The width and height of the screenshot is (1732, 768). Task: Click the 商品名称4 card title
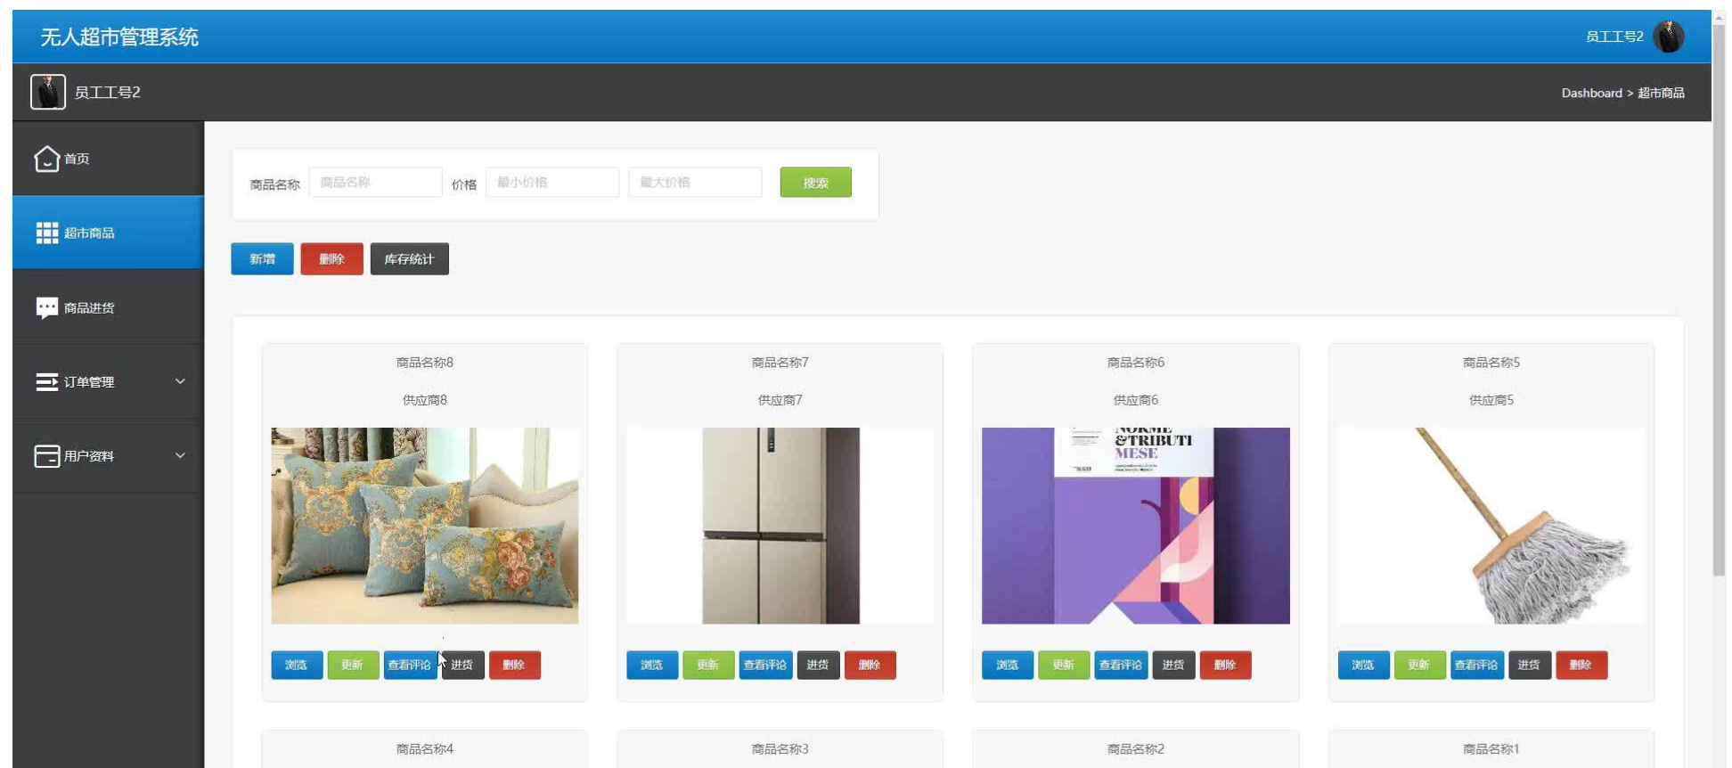point(425,749)
